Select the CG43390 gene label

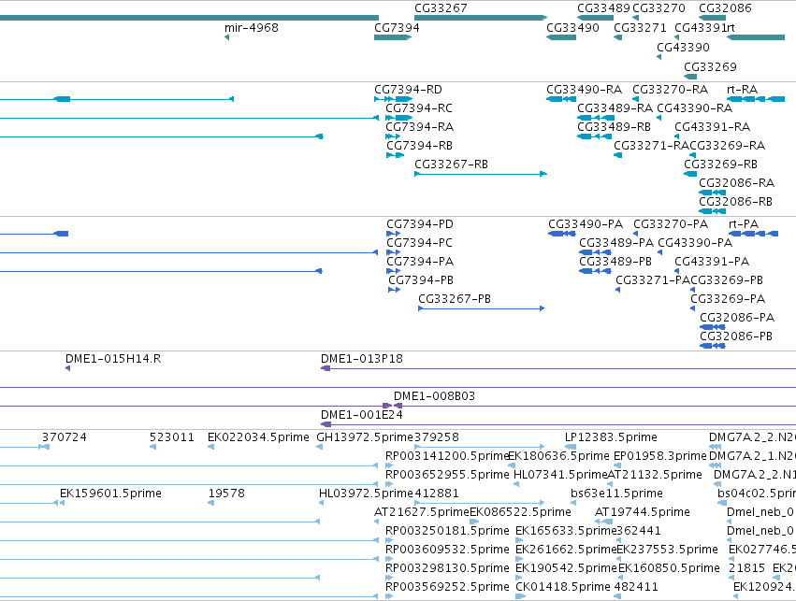(684, 47)
